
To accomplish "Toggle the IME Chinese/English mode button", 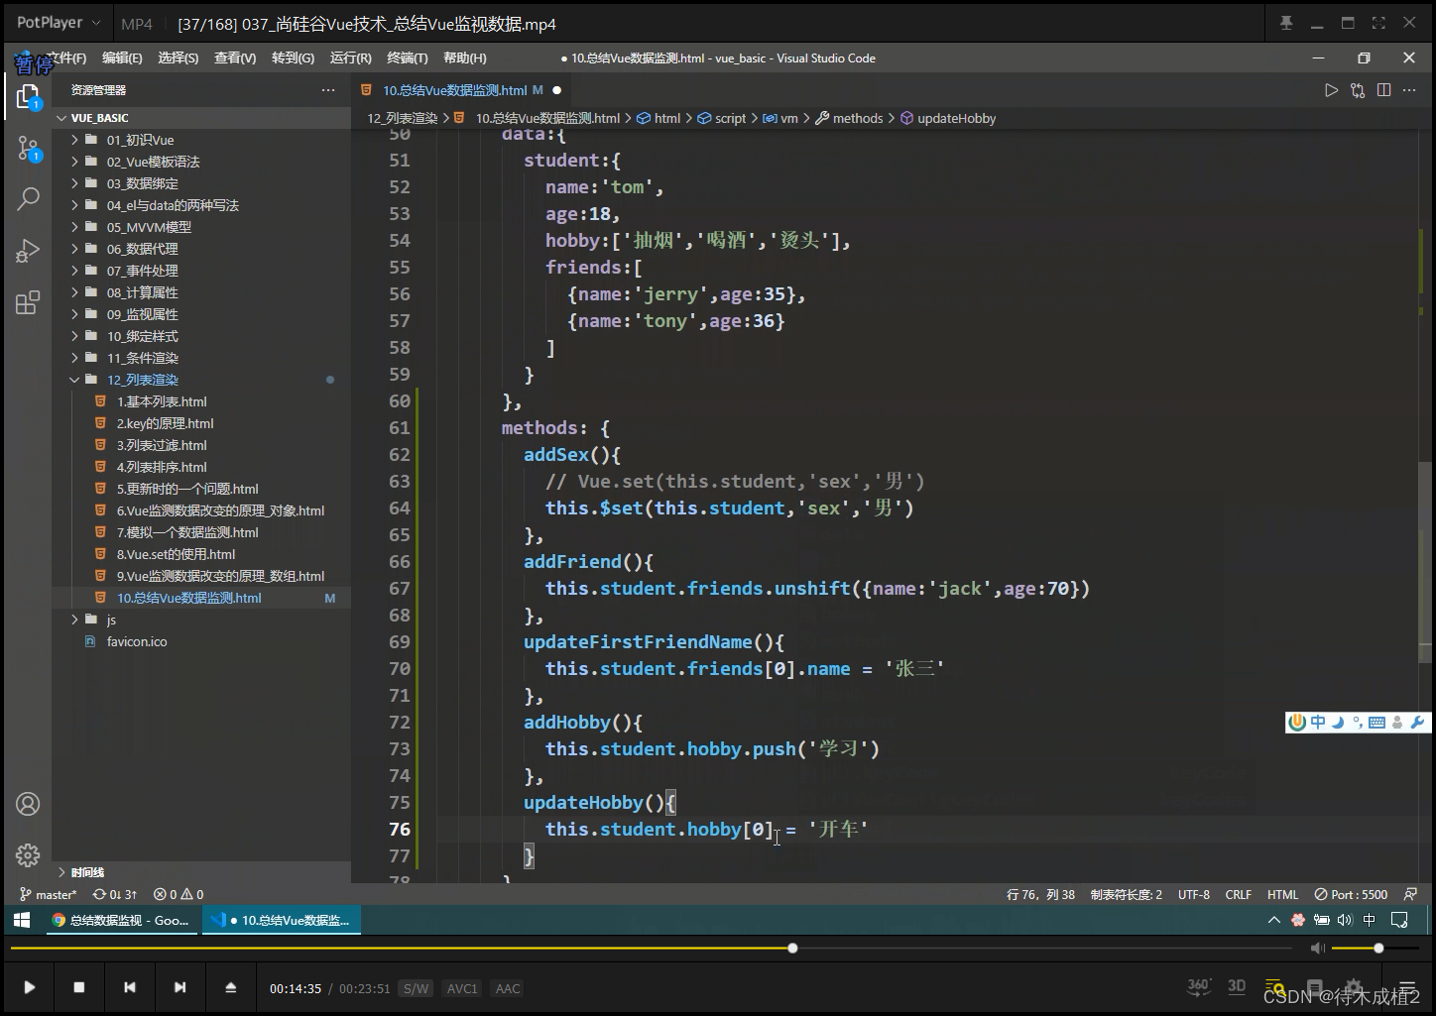I will [1318, 723].
